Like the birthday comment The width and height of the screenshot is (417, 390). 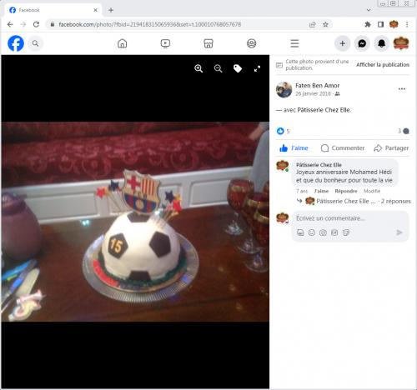pyautogui.click(x=321, y=191)
